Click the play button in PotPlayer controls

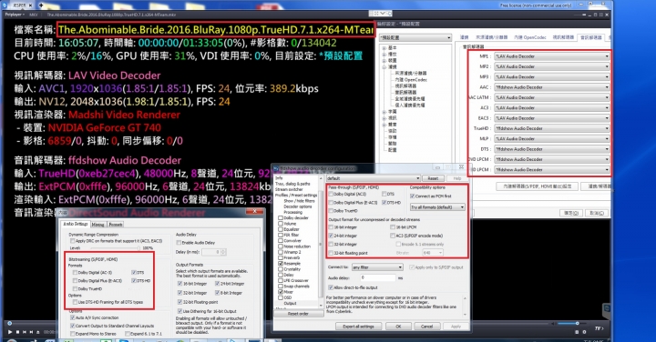coord(10,332)
